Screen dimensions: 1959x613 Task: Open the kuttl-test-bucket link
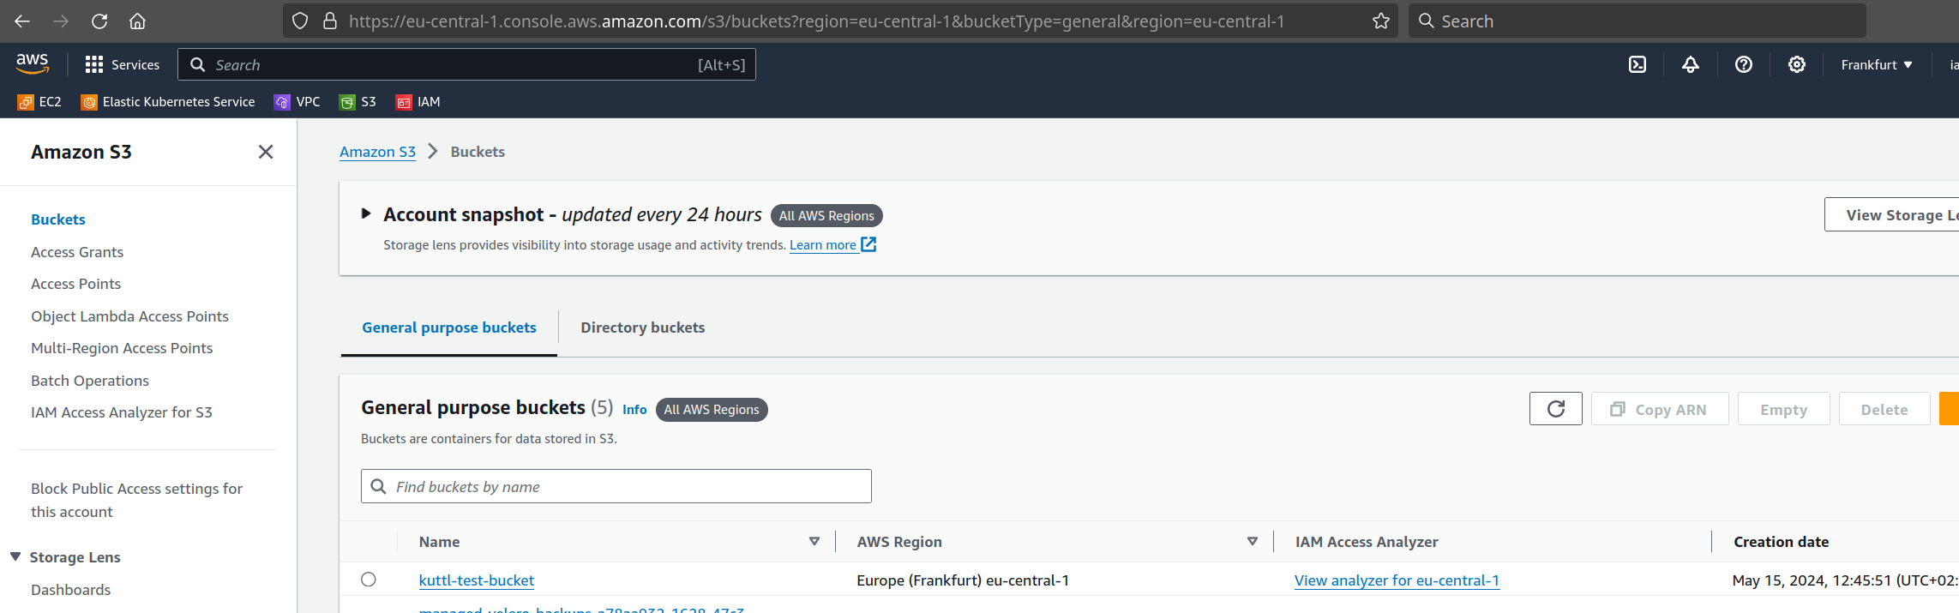coord(477,580)
